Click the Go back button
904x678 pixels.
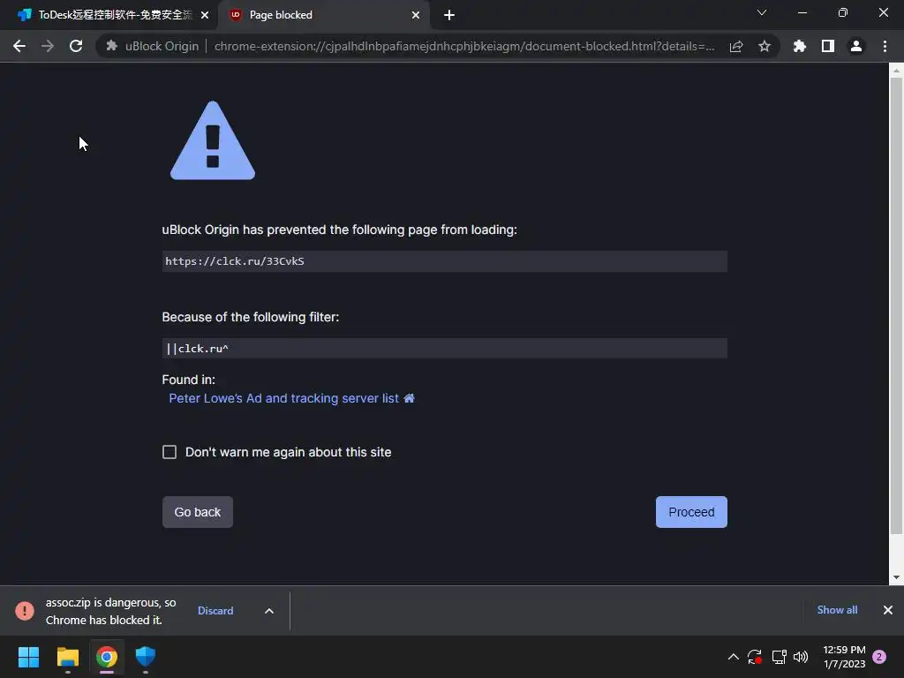click(198, 512)
